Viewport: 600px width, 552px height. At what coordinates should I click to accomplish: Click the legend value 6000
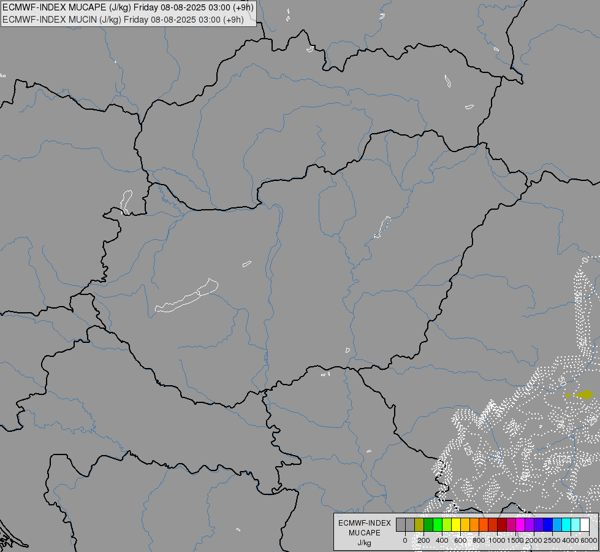(x=589, y=540)
